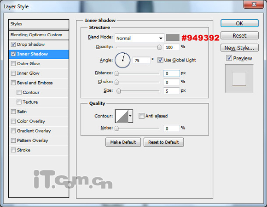Viewport: 267px width, 207px height.
Task: Click the gray shadow color swatch
Action: point(173,38)
